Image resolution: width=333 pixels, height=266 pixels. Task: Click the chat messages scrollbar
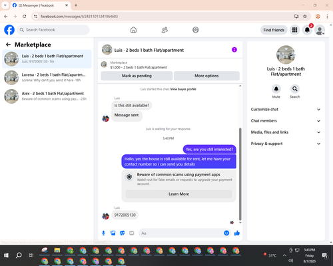[240, 174]
